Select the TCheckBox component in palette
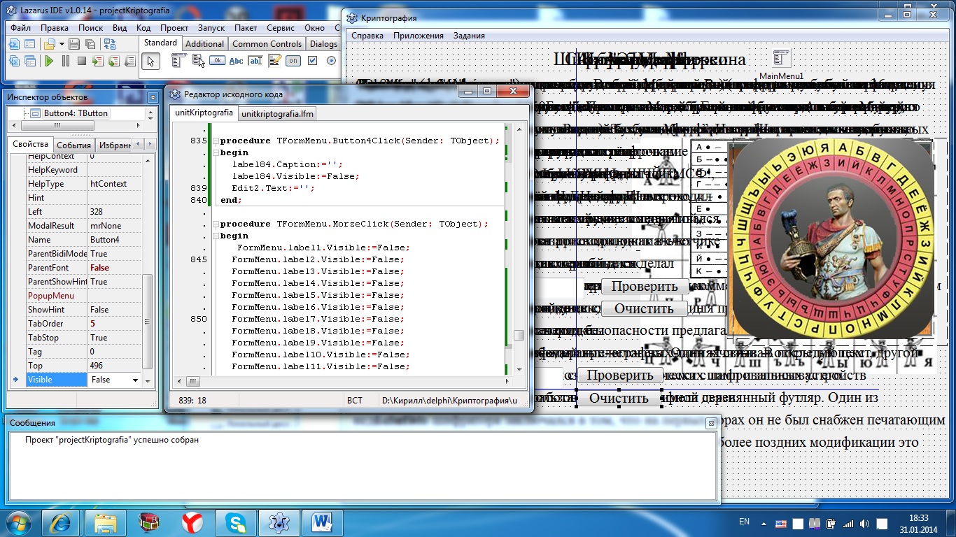Image resolution: width=956 pixels, height=537 pixels. [x=313, y=61]
